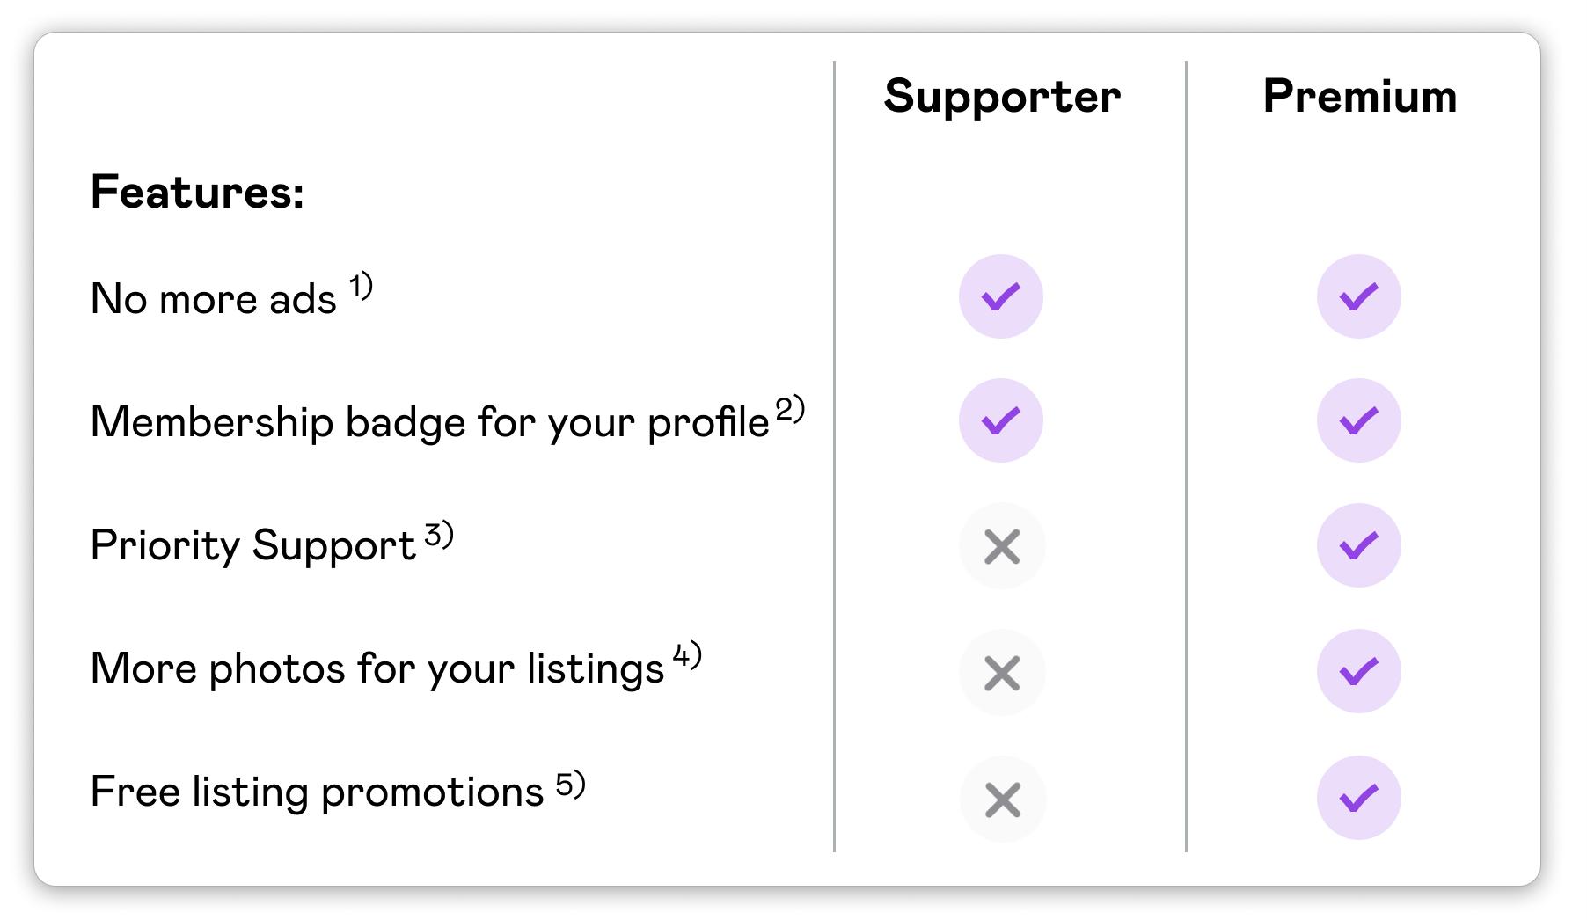This screenshot has height=920, width=1587.
Task: Click Supporter checkmark for No more ads
Action: [x=1001, y=296]
